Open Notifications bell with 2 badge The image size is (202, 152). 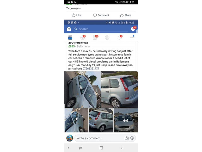click(x=120, y=37)
